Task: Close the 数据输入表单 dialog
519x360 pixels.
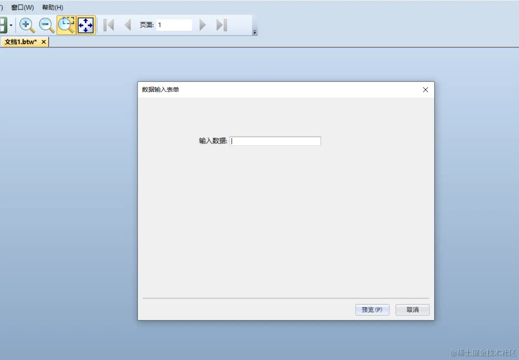Action: pos(426,90)
